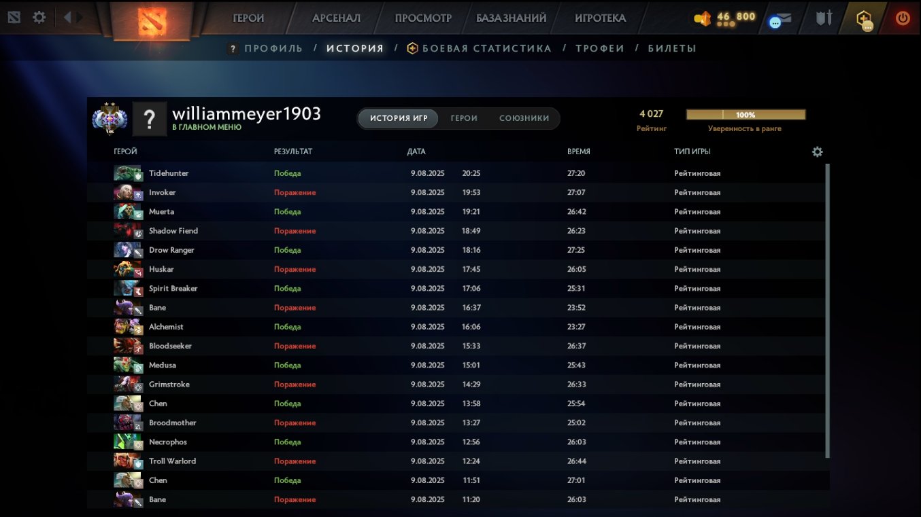Select the ИСТОРИЯ sub-tab
Screen dimensions: 921x517
(x=355, y=48)
